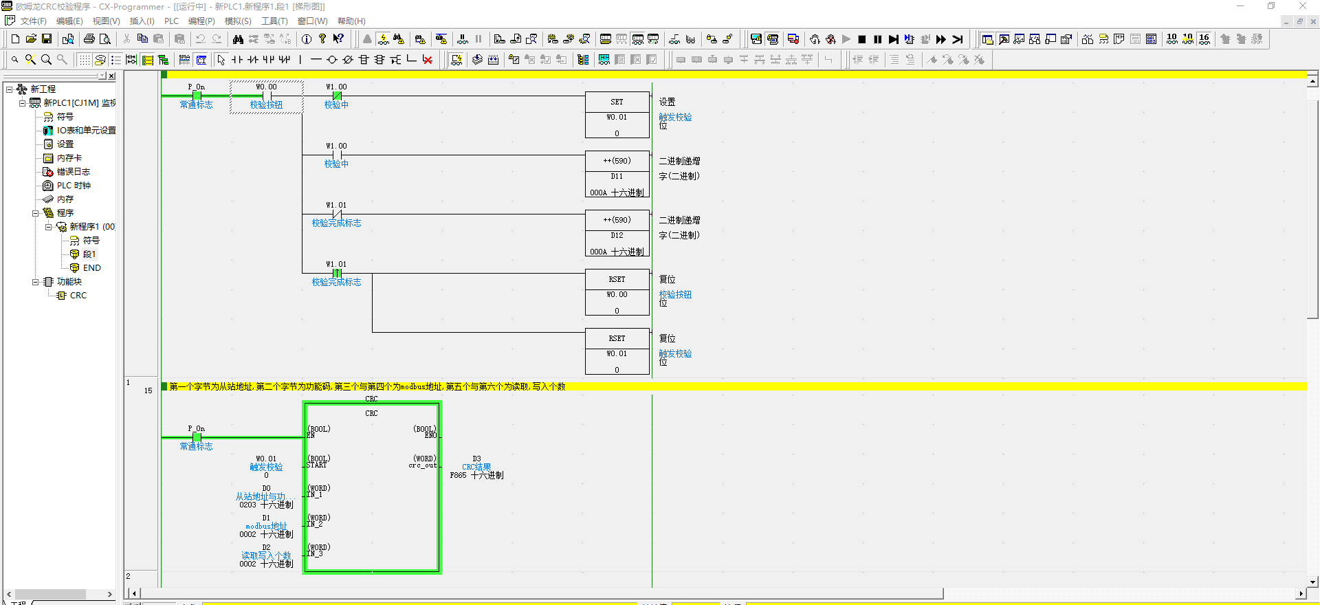1320x605 pixels.
Task: Collapse the 程序 programs tree node
Action: pos(36,213)
